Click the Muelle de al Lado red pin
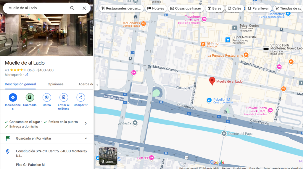The width and height of the screenshot is (303, 169). tap(212, 81)
